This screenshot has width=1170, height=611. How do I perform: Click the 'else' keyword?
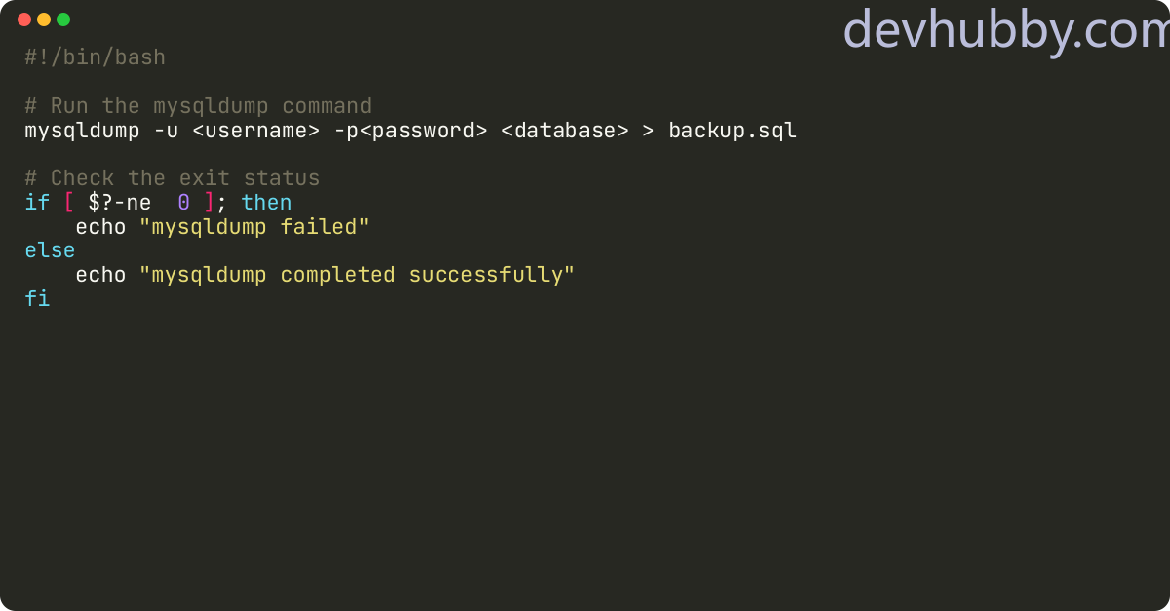[x=50, y=251]
